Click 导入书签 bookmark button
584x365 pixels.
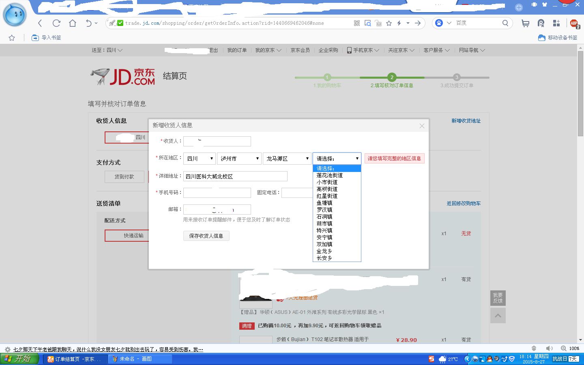pos(46,38)
